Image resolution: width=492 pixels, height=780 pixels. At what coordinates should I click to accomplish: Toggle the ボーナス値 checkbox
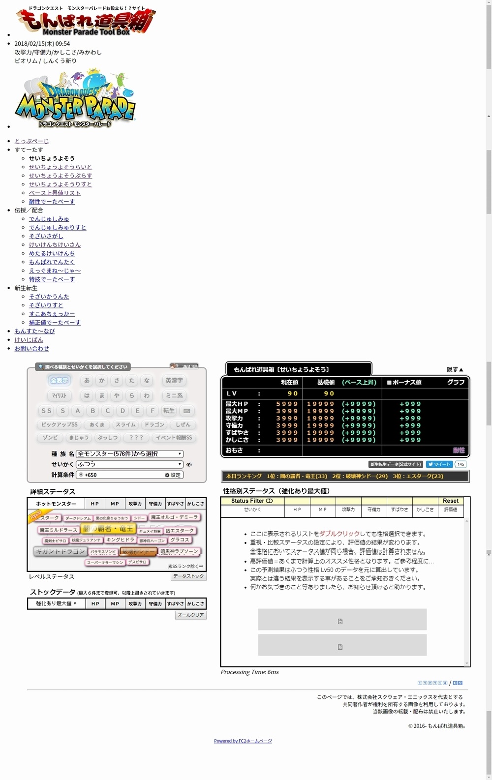click(x=389, y=383)
